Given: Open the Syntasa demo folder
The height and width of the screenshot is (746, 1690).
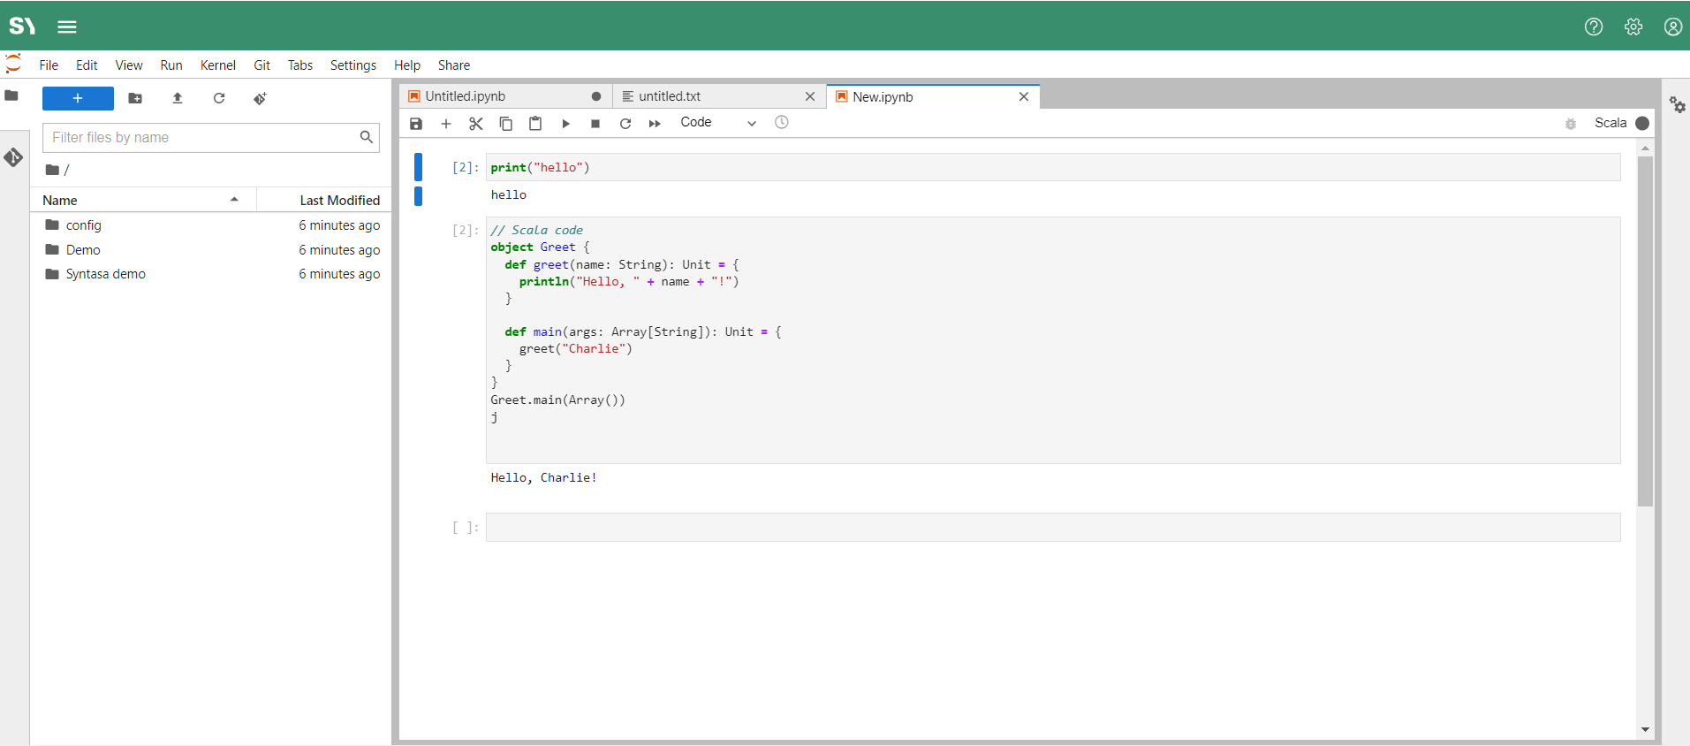Looking at the screenshot, I should 105,274.
